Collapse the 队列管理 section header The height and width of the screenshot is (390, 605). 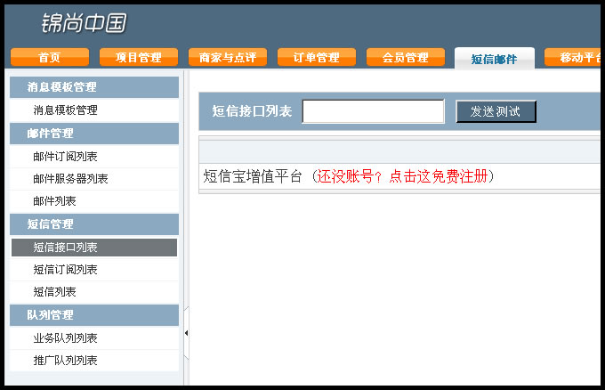pos(94,315)
